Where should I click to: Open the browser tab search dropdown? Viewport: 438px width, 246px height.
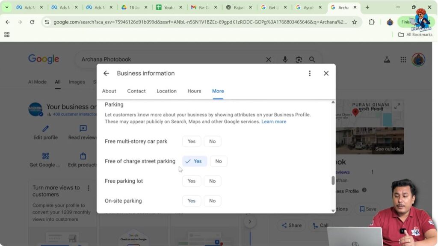click(7, 7)
